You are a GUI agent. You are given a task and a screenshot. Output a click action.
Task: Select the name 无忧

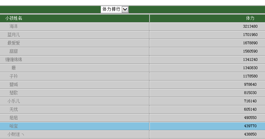[14, 110]
